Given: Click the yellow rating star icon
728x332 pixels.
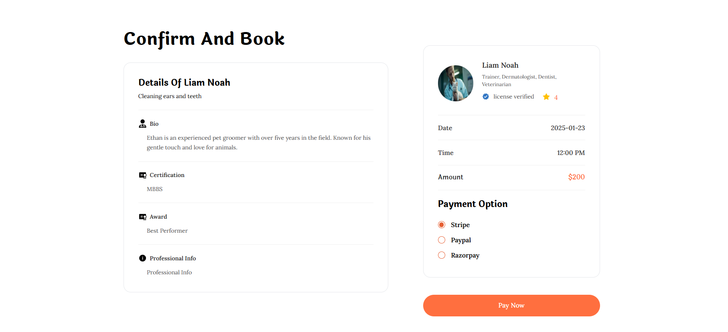Looking at the screenshot, I should coord(546,97).
